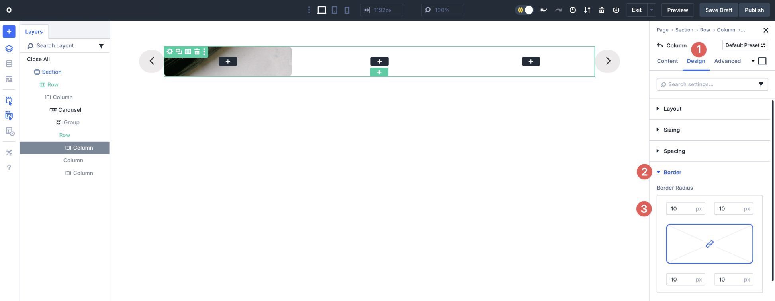Switch to phone view icon
Screen dimensions: 775x301
tap(347, 10)
